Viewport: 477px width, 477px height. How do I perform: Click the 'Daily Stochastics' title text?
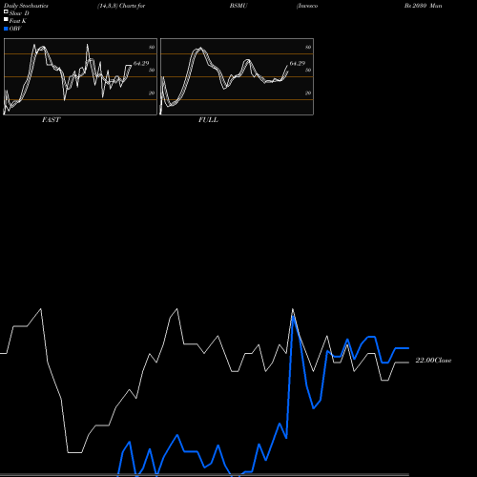pos(26,6)
